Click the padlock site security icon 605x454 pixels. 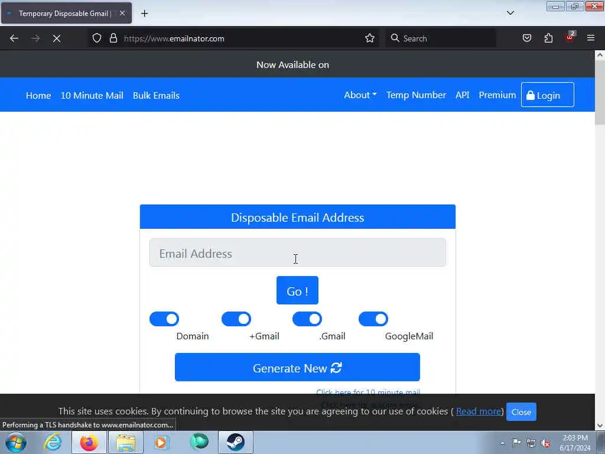113,38
